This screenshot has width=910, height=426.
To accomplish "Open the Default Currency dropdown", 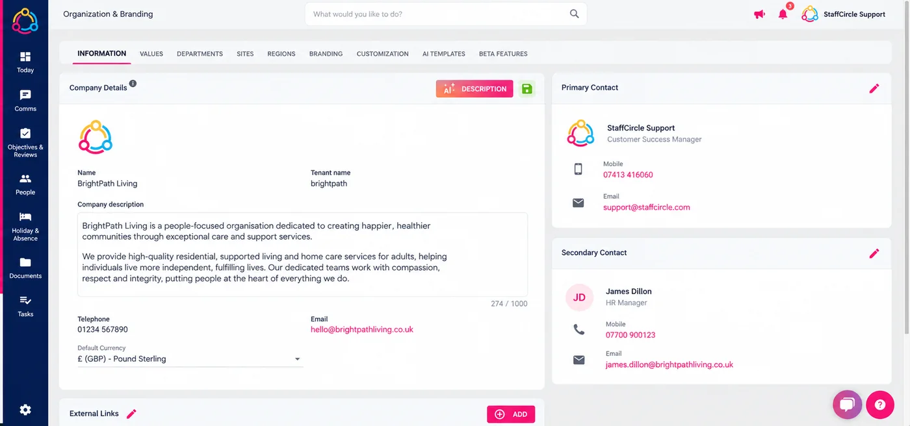I will 190,359.
